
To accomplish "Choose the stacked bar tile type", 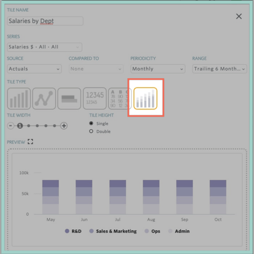I will coord(146,98).
